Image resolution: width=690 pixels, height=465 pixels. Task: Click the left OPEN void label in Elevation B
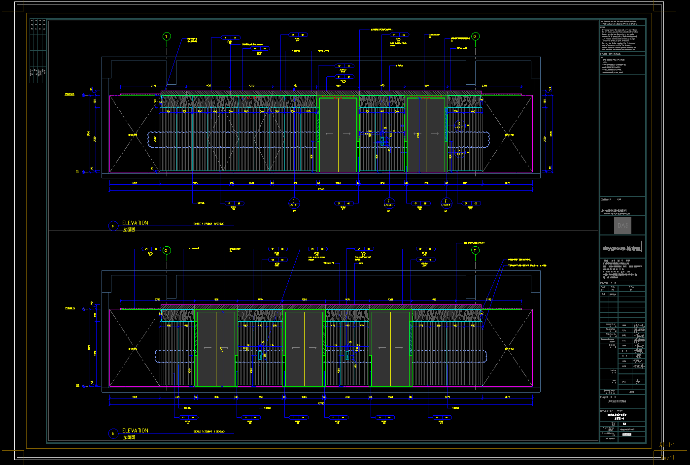[x=133, y=348]
